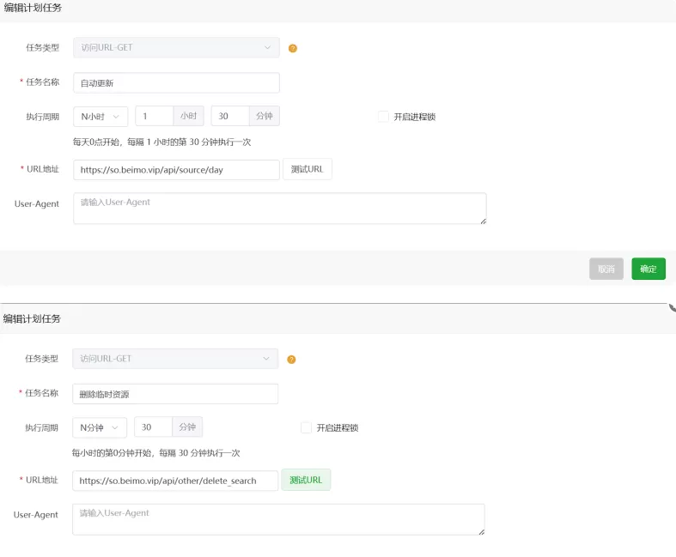Click the top User-Agent text area
676x557 pixels.
280,209
